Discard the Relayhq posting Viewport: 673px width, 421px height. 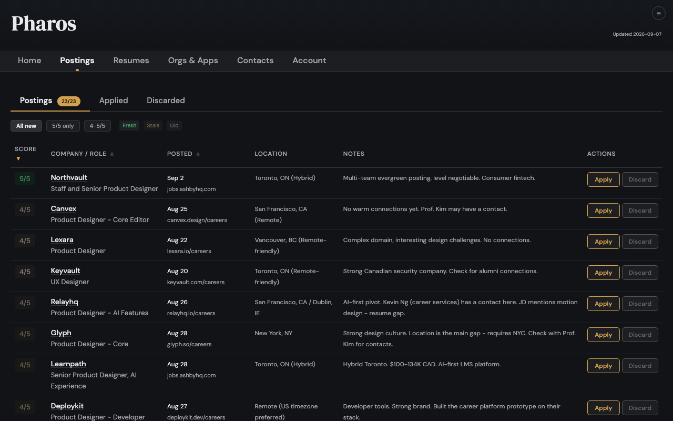coord(640,304)
